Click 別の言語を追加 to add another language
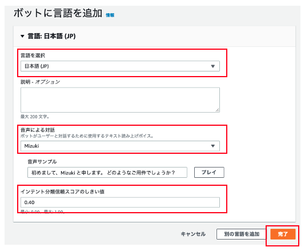The height and width of the screenshot is (251, 305). pyautogui.click(x=242, y=234)
